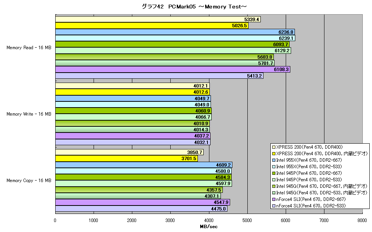372x232 pixels.
Task: Click the purple bar labeled 4037.2
Action: click(133, 136)
